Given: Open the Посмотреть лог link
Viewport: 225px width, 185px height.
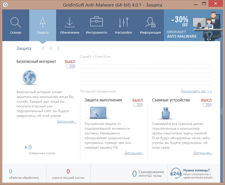Looking at the screenshot, I should (196, 91).
